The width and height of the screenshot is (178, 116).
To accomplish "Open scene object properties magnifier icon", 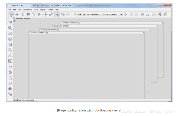I will point(10,28).
